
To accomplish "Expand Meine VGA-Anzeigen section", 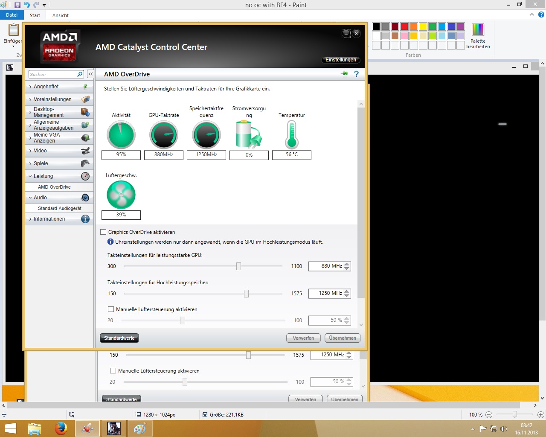I will click(59, 138).
